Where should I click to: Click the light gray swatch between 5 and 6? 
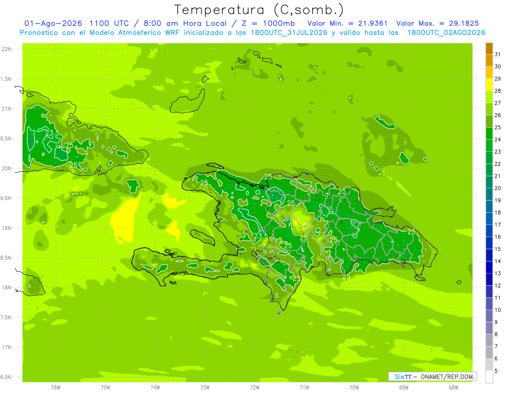(x=489, y=365)
